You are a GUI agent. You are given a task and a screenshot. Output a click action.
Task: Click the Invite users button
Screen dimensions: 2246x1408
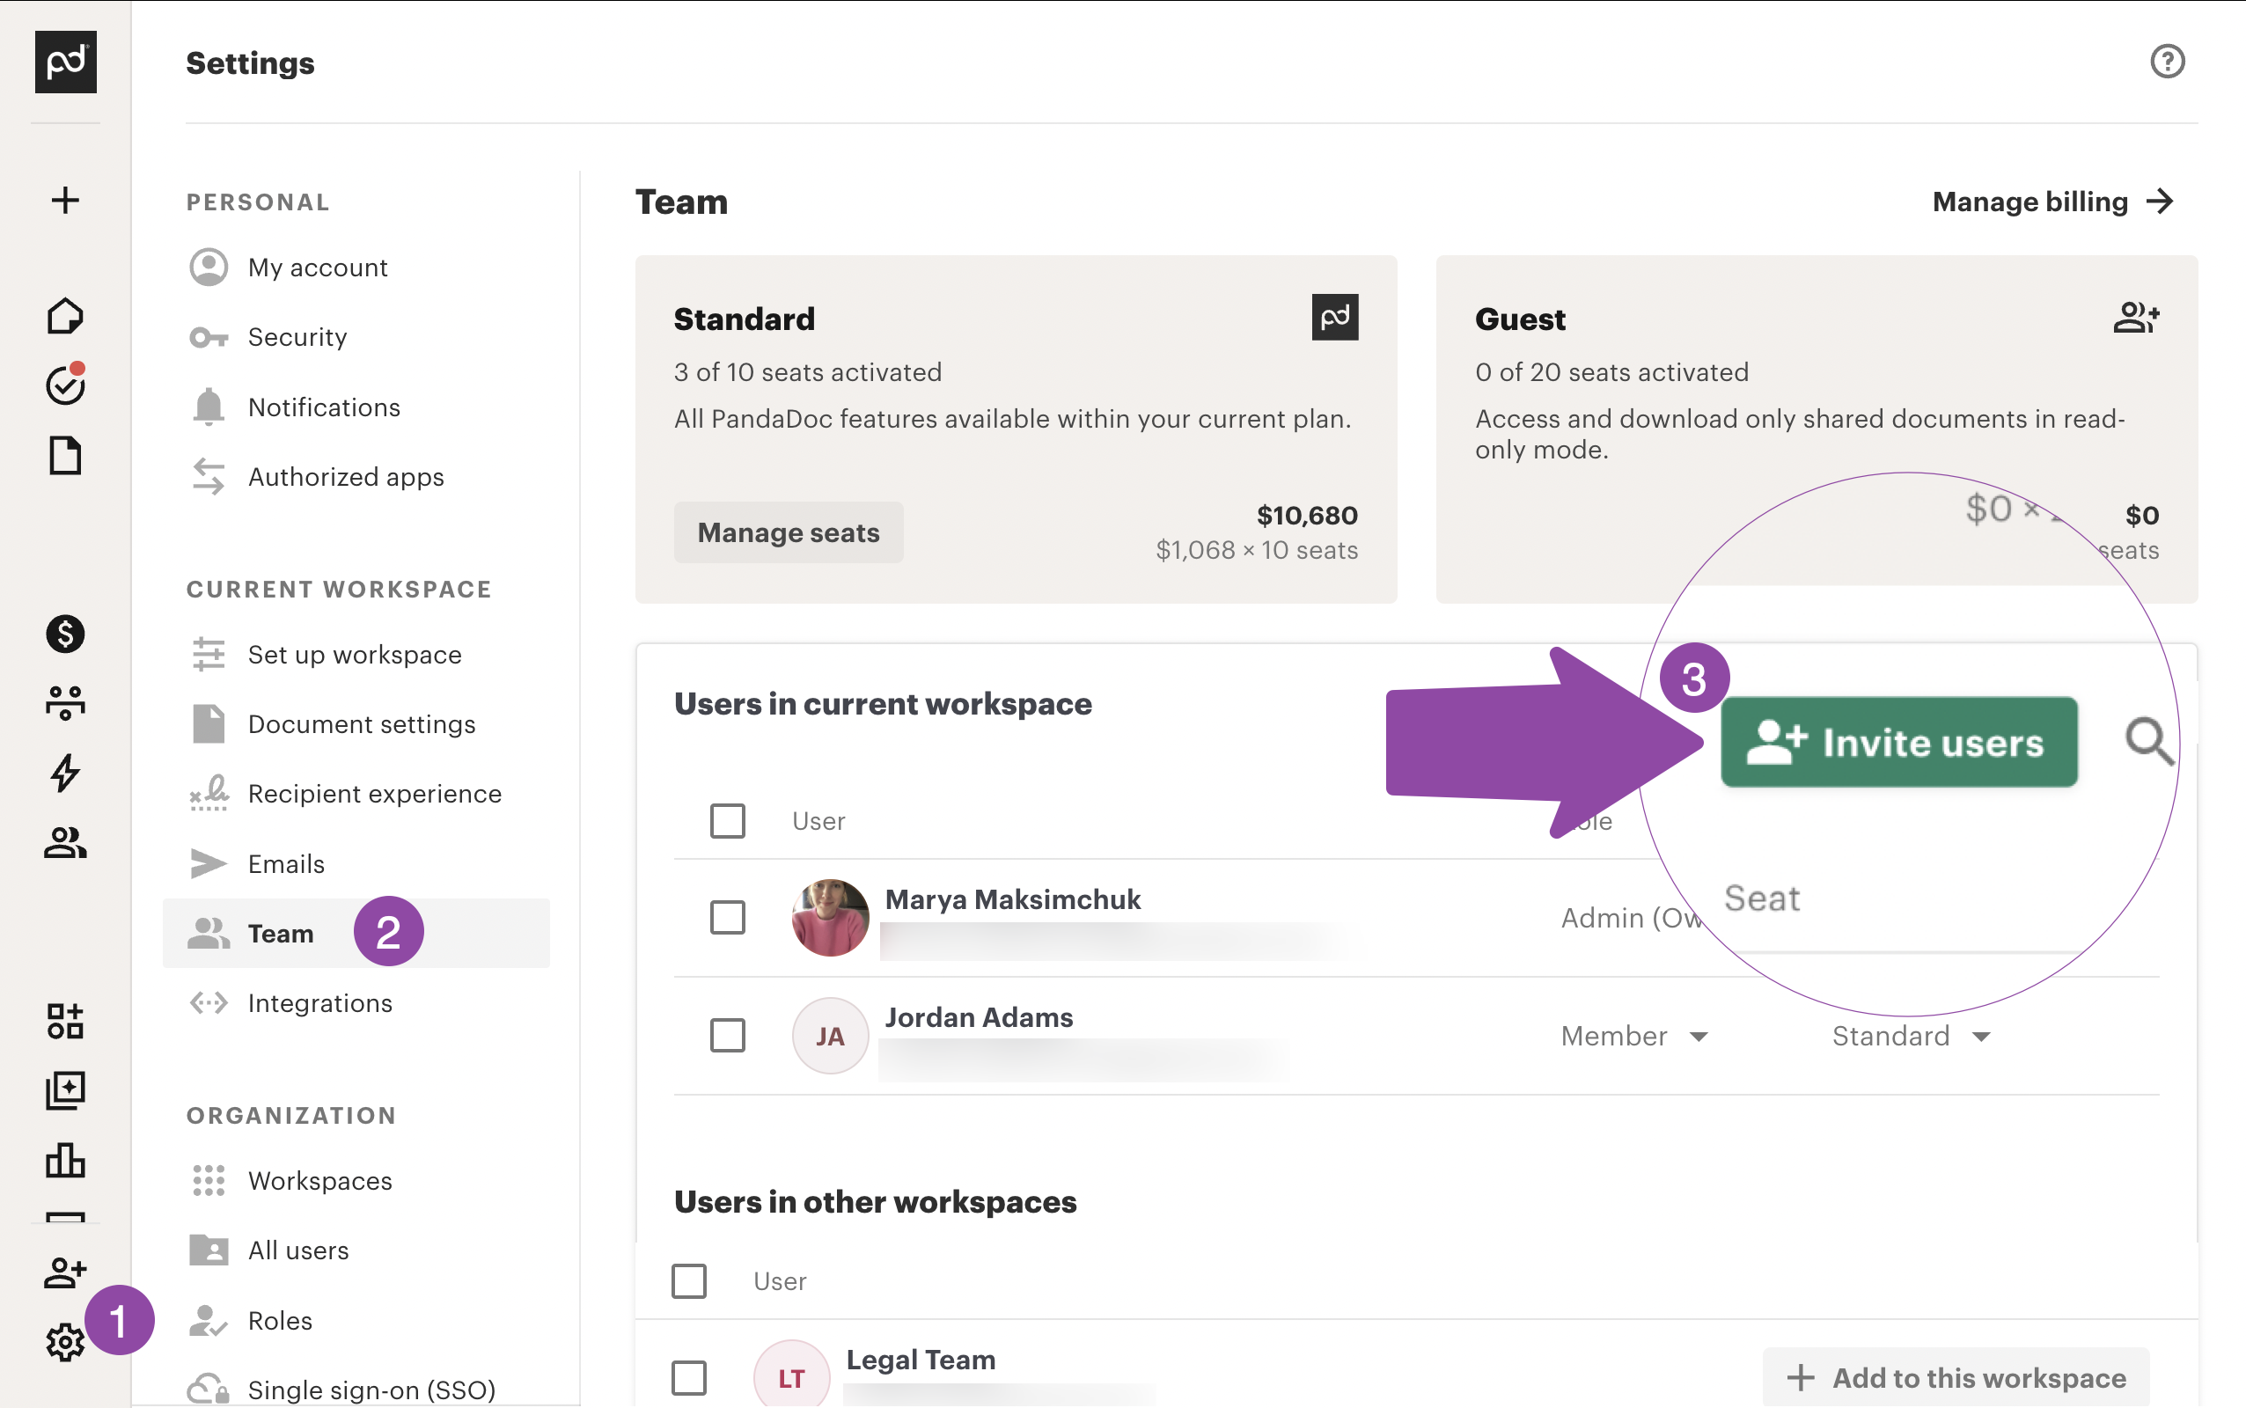tap(1898, 742)
